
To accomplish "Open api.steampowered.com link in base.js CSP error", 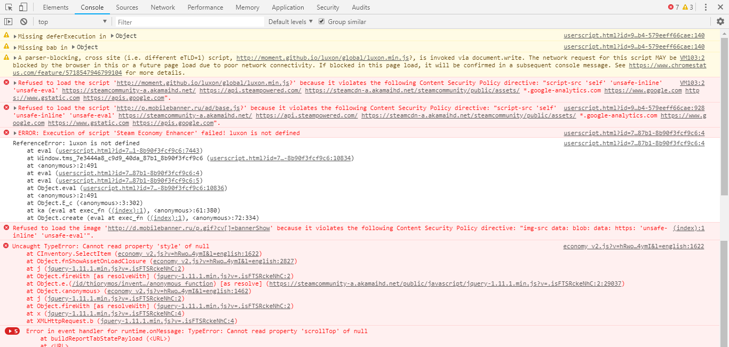I will point(307,116).
